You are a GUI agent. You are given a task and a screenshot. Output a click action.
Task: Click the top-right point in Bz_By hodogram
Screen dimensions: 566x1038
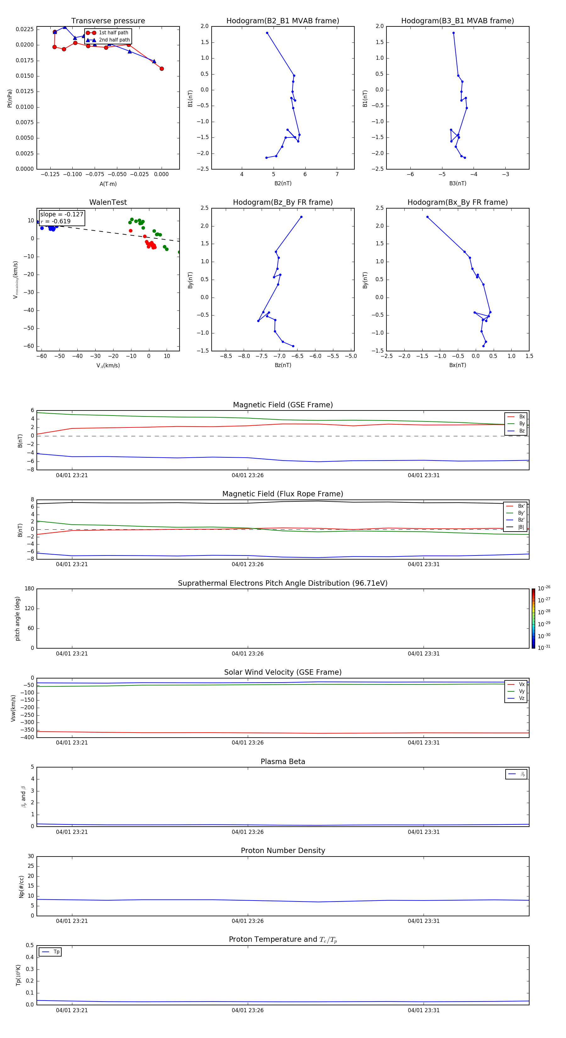click(x=301, y=217)
